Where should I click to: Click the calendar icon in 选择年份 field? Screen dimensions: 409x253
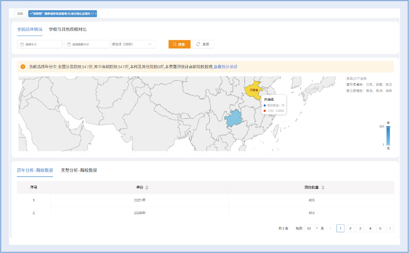point(22,44)
